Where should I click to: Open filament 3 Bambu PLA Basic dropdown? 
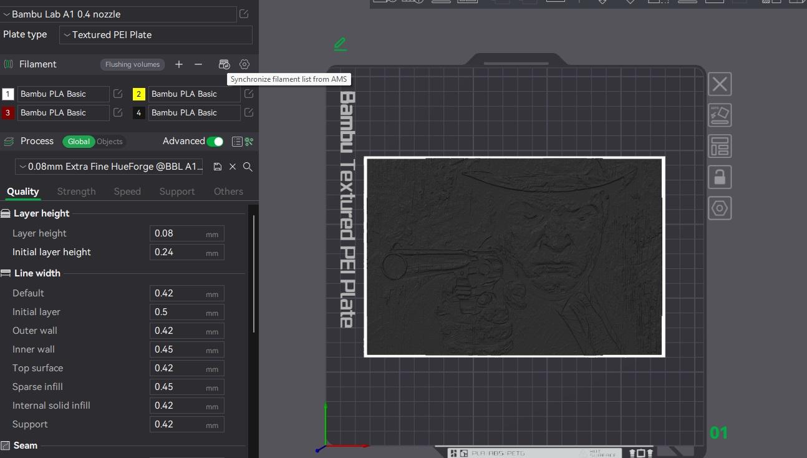pyautogui.click(x=63, y=112)
